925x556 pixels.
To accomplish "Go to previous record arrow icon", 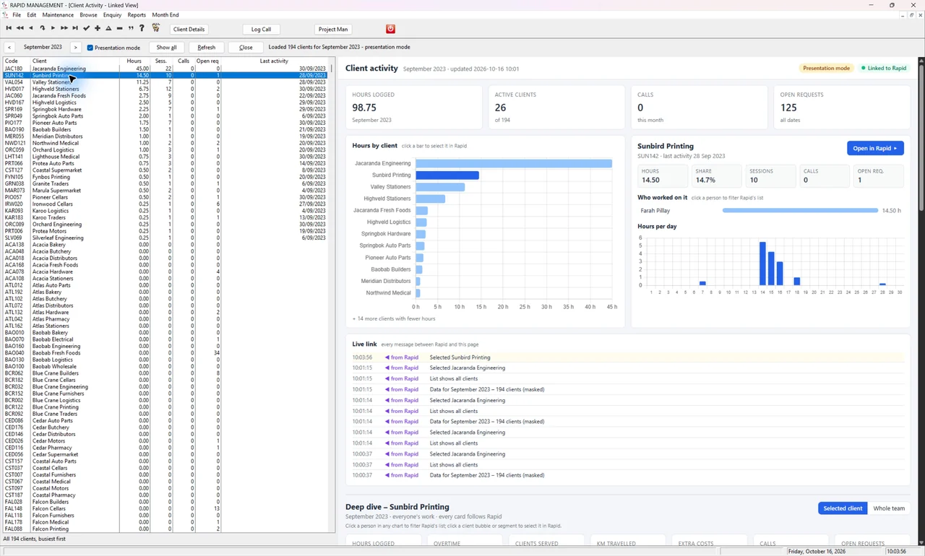I will click(30, 29).
